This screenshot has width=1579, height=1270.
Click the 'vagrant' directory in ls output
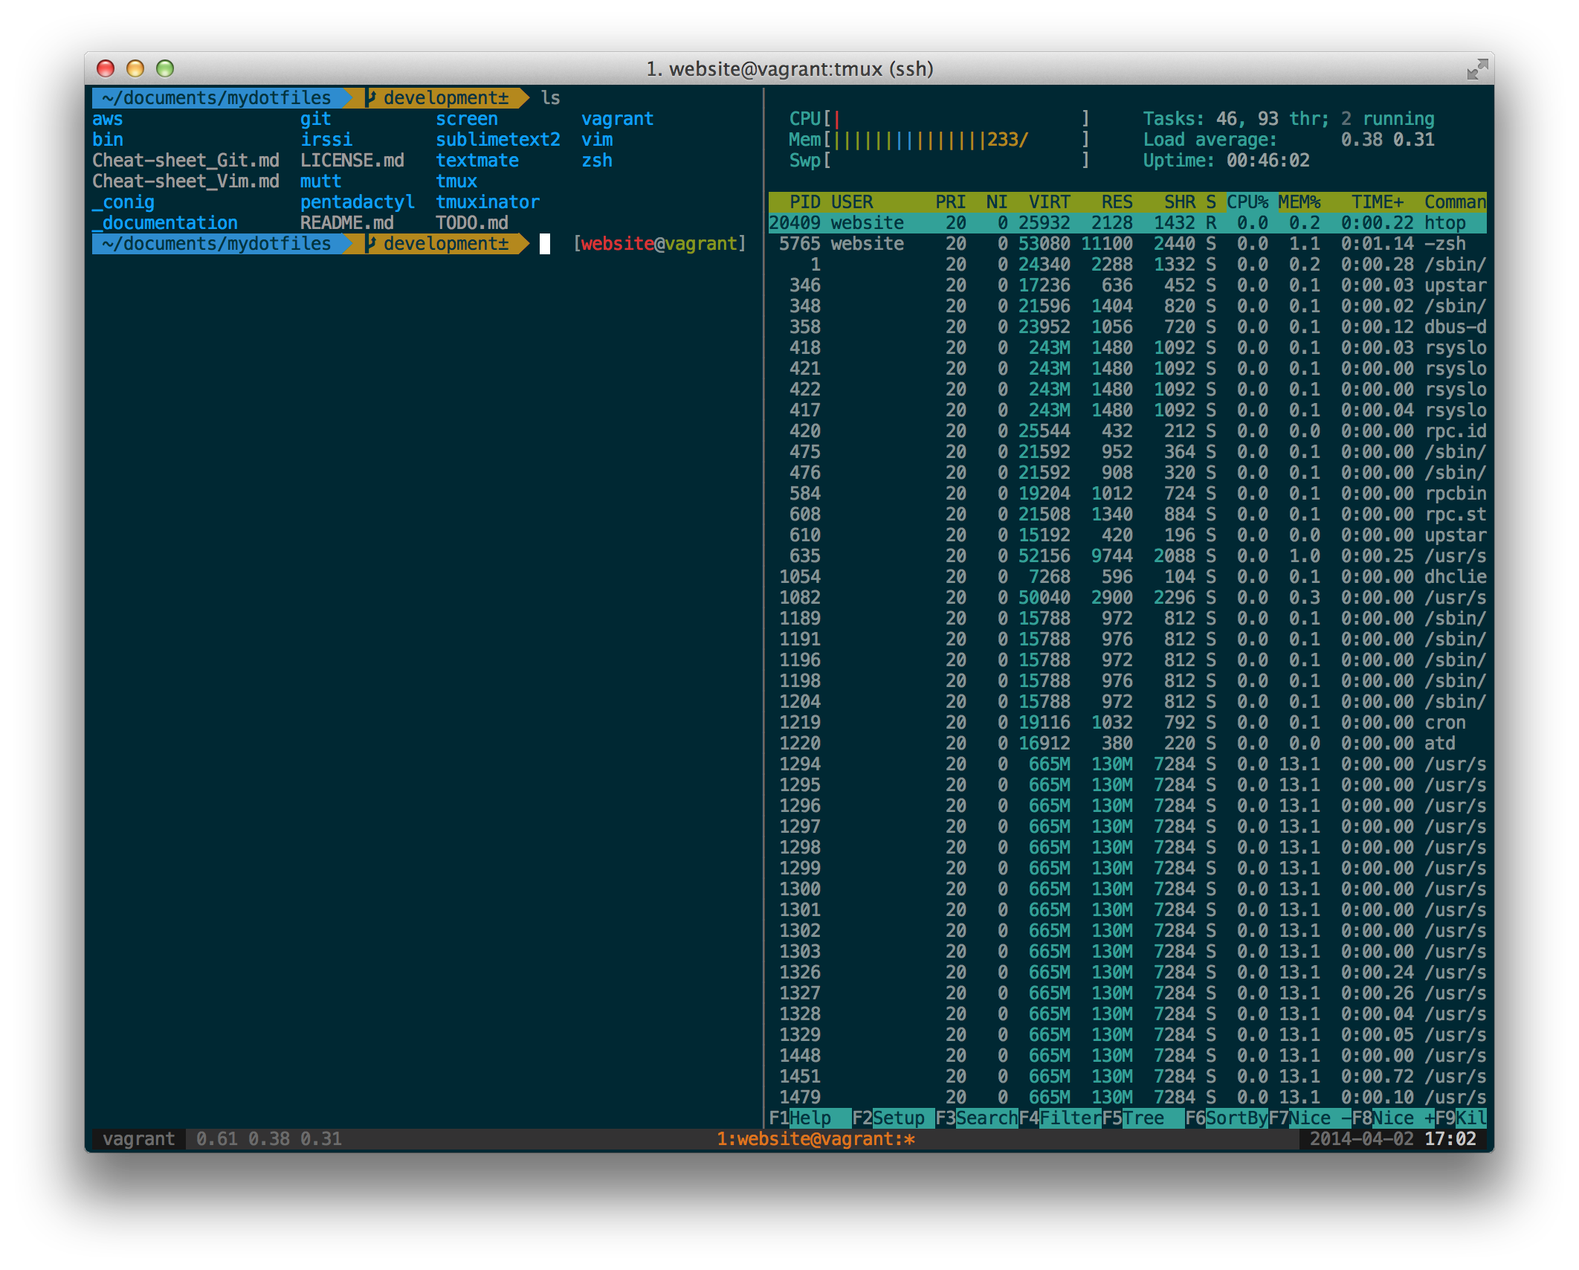pyautogui.click(x=618, y=119)
